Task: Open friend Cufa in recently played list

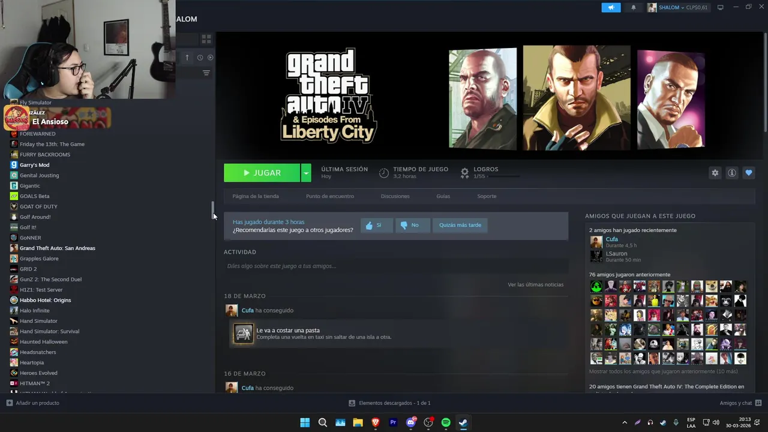Action: 611,239
